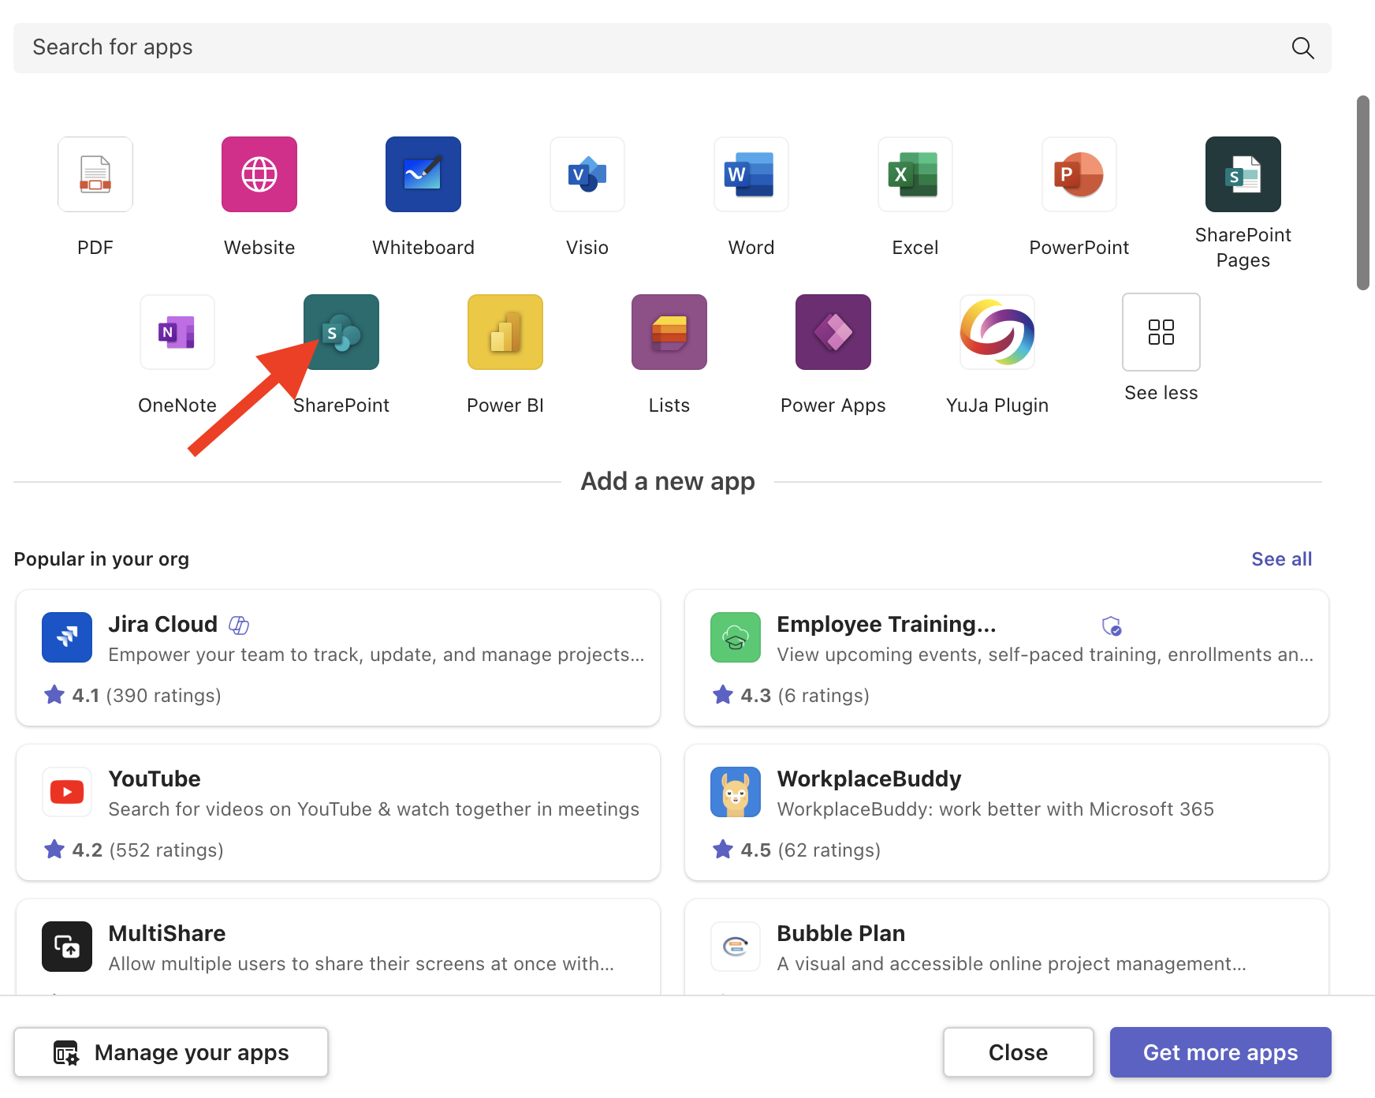
Task: Open Manage your apps
Action: [x=171, y=1051]
